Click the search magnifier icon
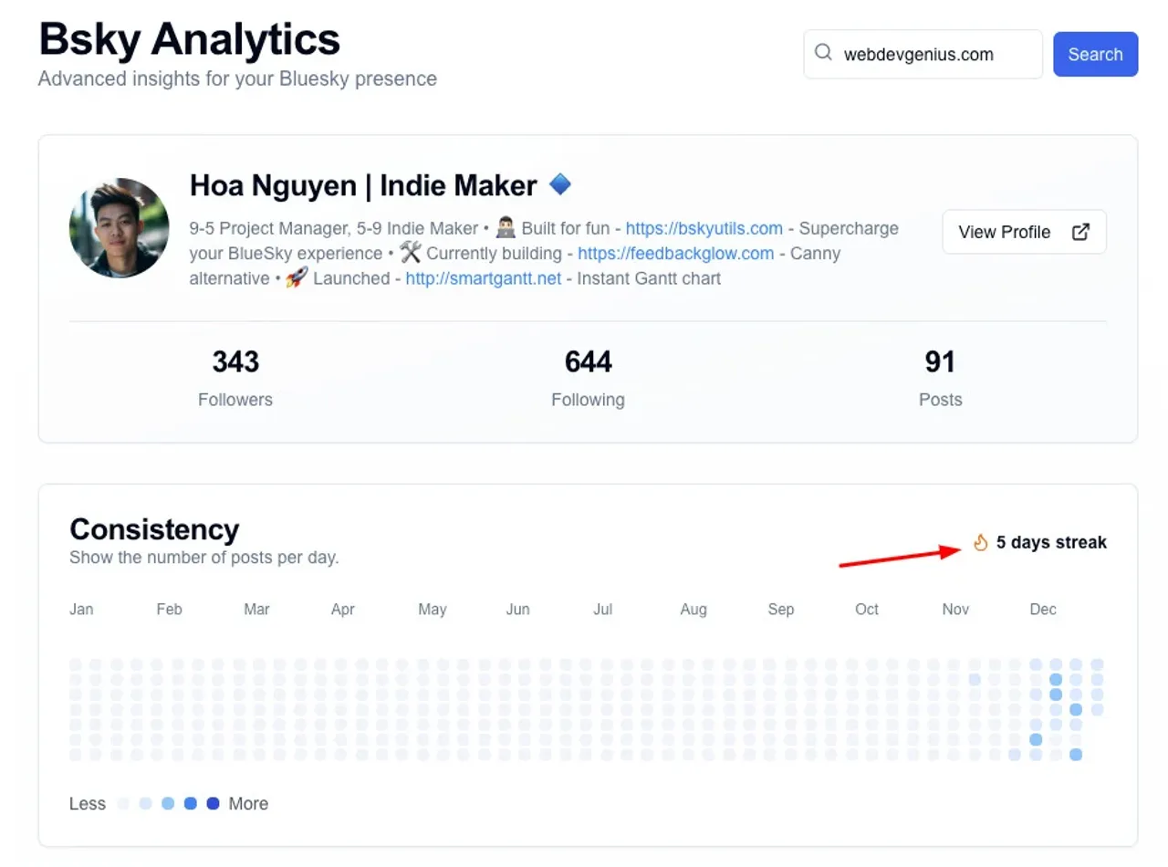The image size is (1168, 867). (823, 53)
